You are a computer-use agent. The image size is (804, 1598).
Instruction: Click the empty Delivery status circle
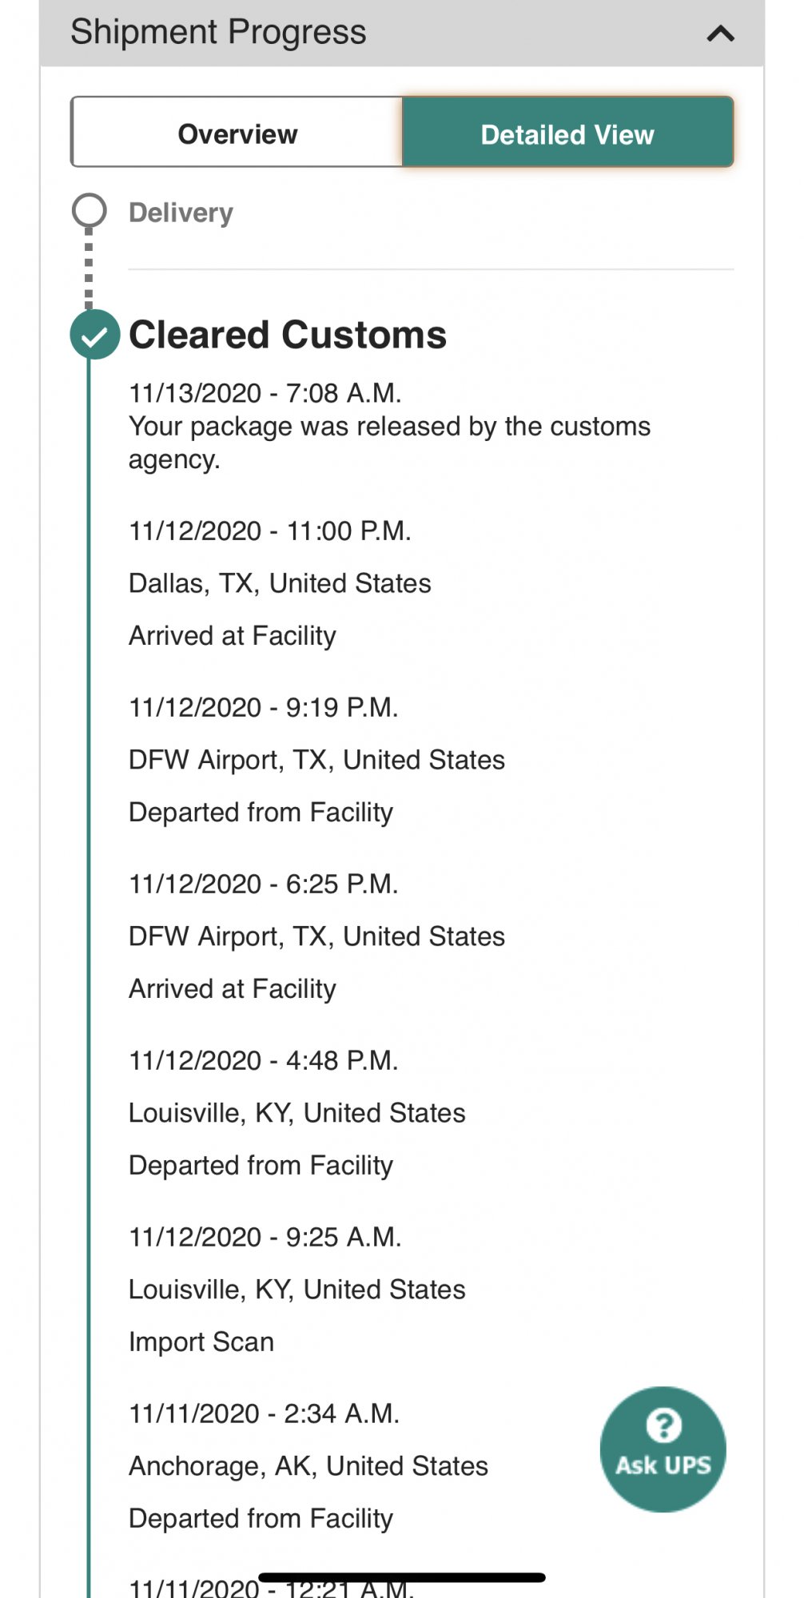pyautogui.click(x=89, y=211)
